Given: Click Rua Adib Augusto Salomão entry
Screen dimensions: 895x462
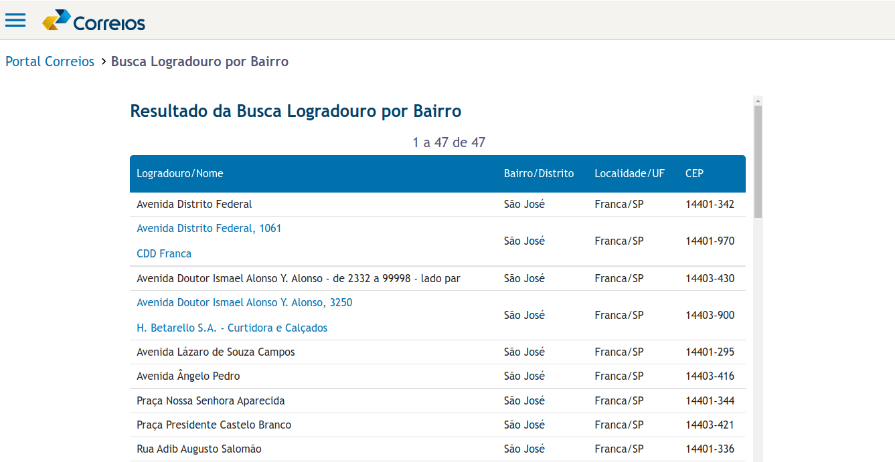Looking at the screenshot, I should point(199,449).
